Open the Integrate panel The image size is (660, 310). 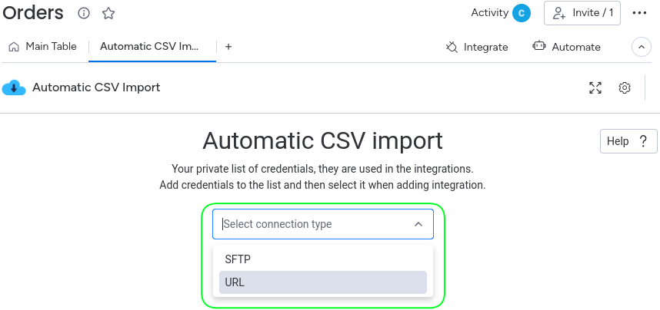pos(477,47)
